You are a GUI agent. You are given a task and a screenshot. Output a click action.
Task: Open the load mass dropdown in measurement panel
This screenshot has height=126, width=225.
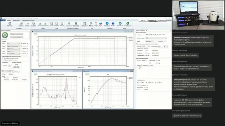pos(155,38)
